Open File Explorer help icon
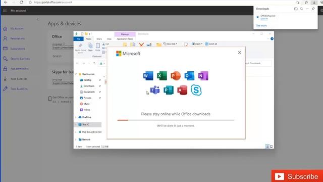Image resolution: width=323 pixels, height=182 pixels. pos(272,39)
